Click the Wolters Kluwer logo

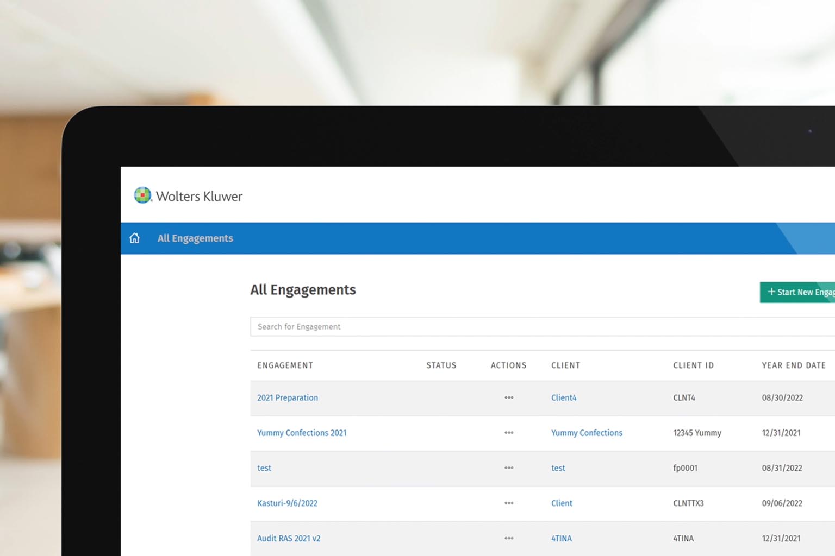188,196
